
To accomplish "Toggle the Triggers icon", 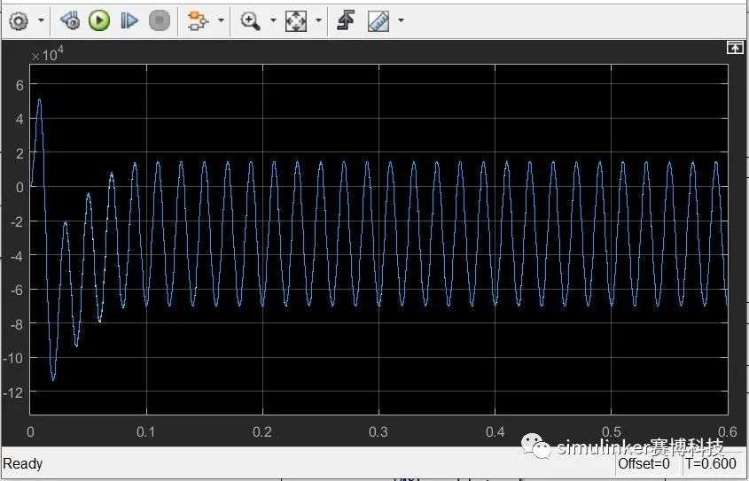I will pos(346,20).
